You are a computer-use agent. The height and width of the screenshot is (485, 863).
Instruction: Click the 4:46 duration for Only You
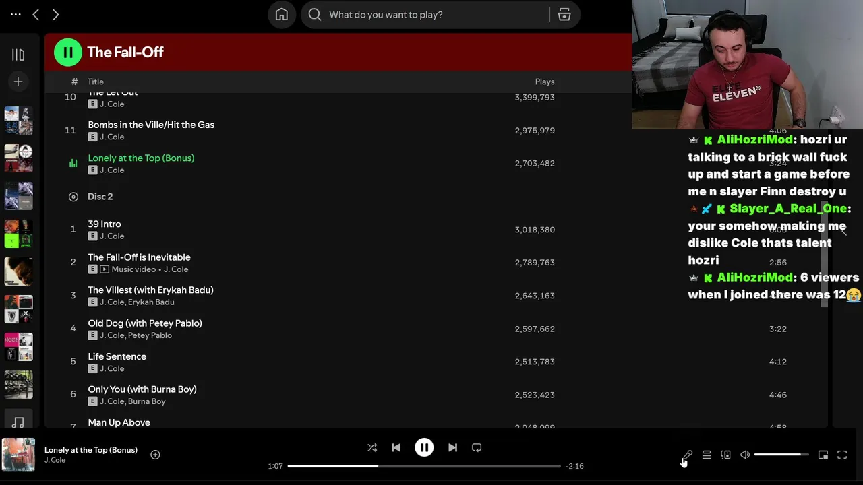click(778, 395)
